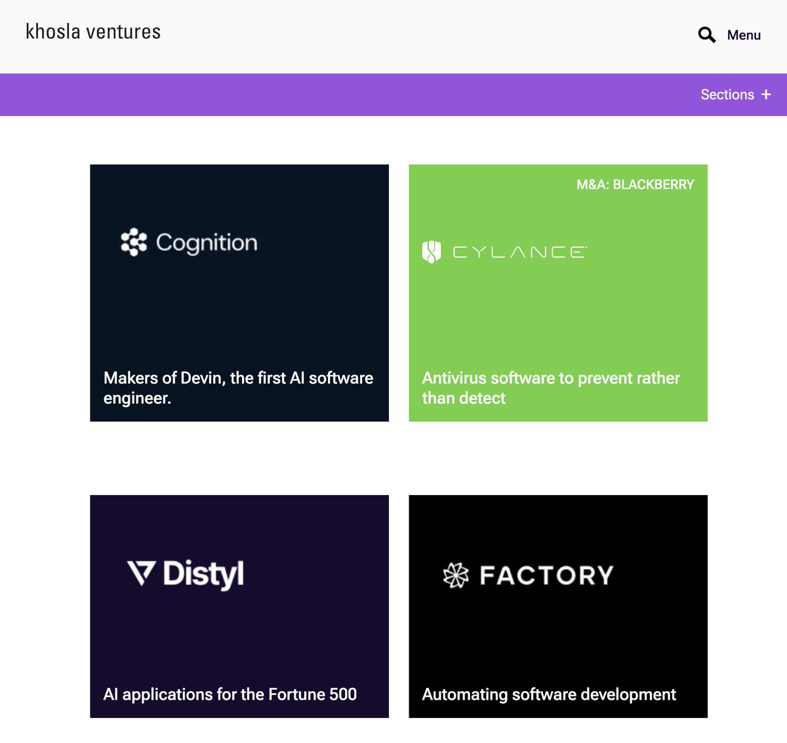Click 'Automating software development' text
Screen dimensions: 787x743
click(549, 694)
